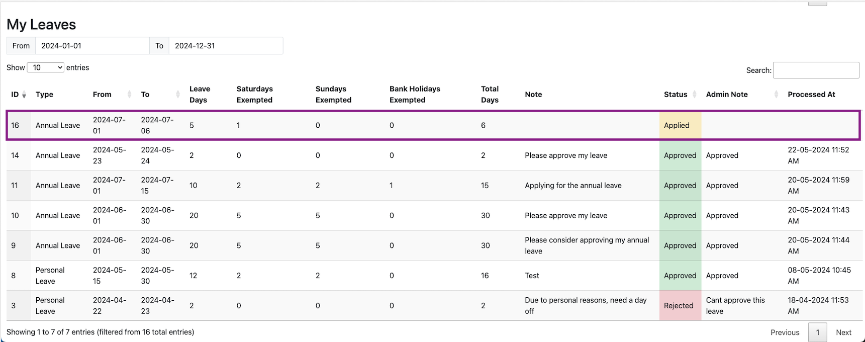
Task: Click the sort arrows in From column header
Action: tap(129, 95)
